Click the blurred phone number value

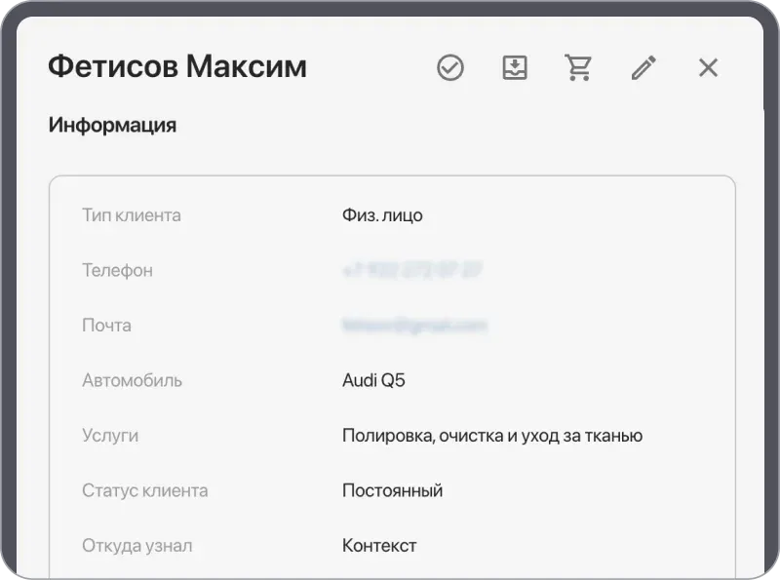414,270
